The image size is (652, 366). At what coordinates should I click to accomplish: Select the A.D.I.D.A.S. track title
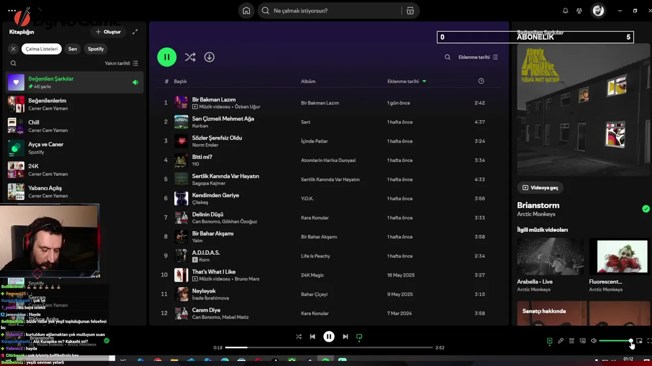click(x=206, y=253)
